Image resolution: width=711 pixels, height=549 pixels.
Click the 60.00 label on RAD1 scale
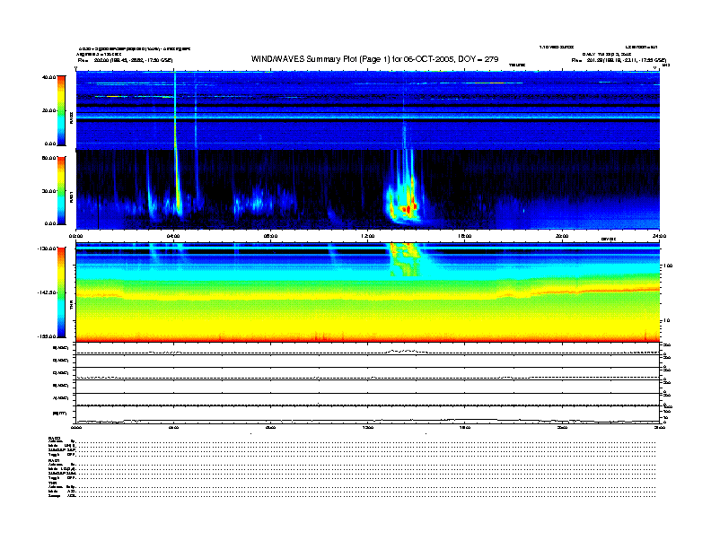click(48, 158)
